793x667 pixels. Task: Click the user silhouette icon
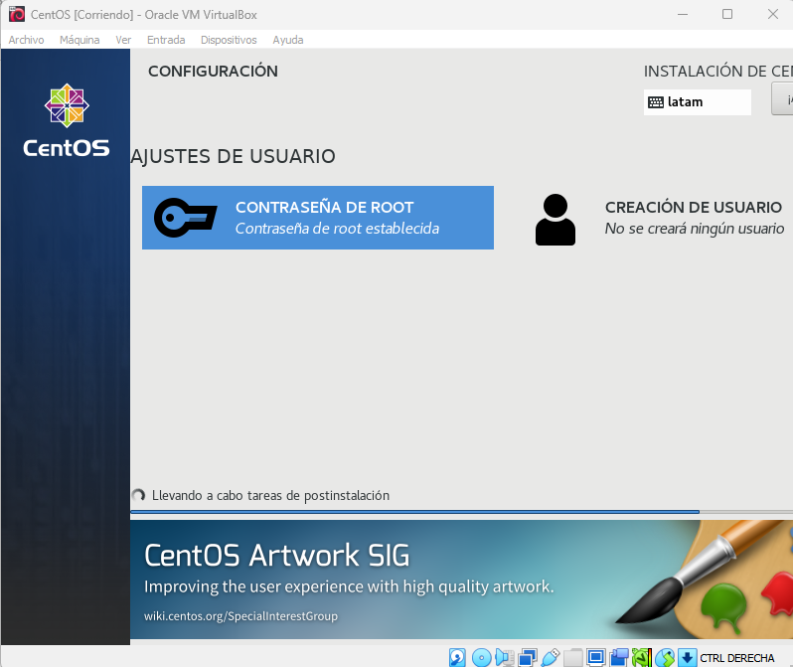(555, 220)
